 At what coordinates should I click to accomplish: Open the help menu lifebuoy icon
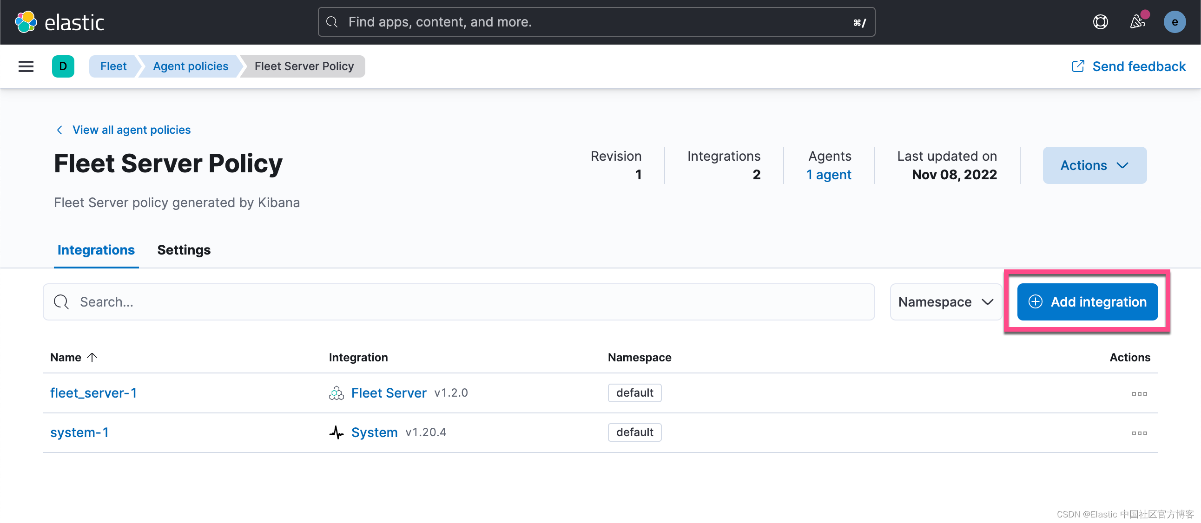pyautogui.click(x=1100, y=22)
